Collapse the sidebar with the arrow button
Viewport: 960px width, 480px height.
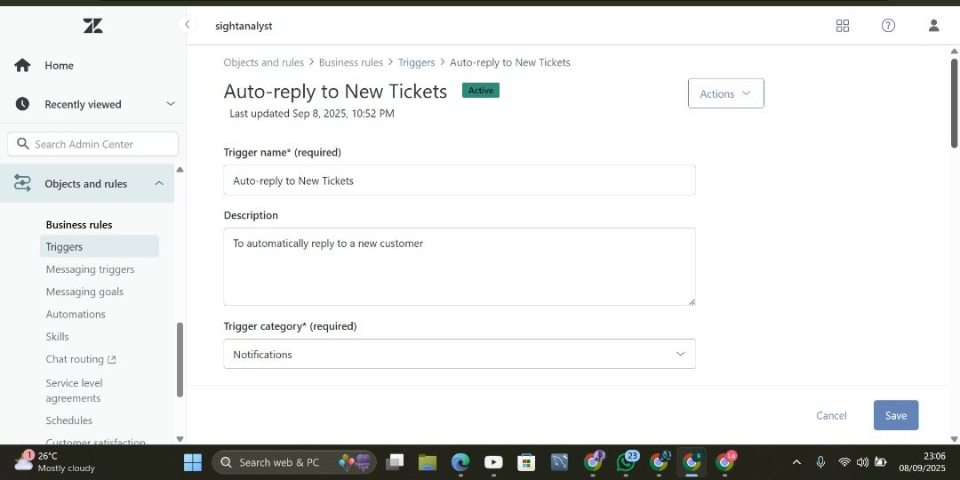point(187,25)
